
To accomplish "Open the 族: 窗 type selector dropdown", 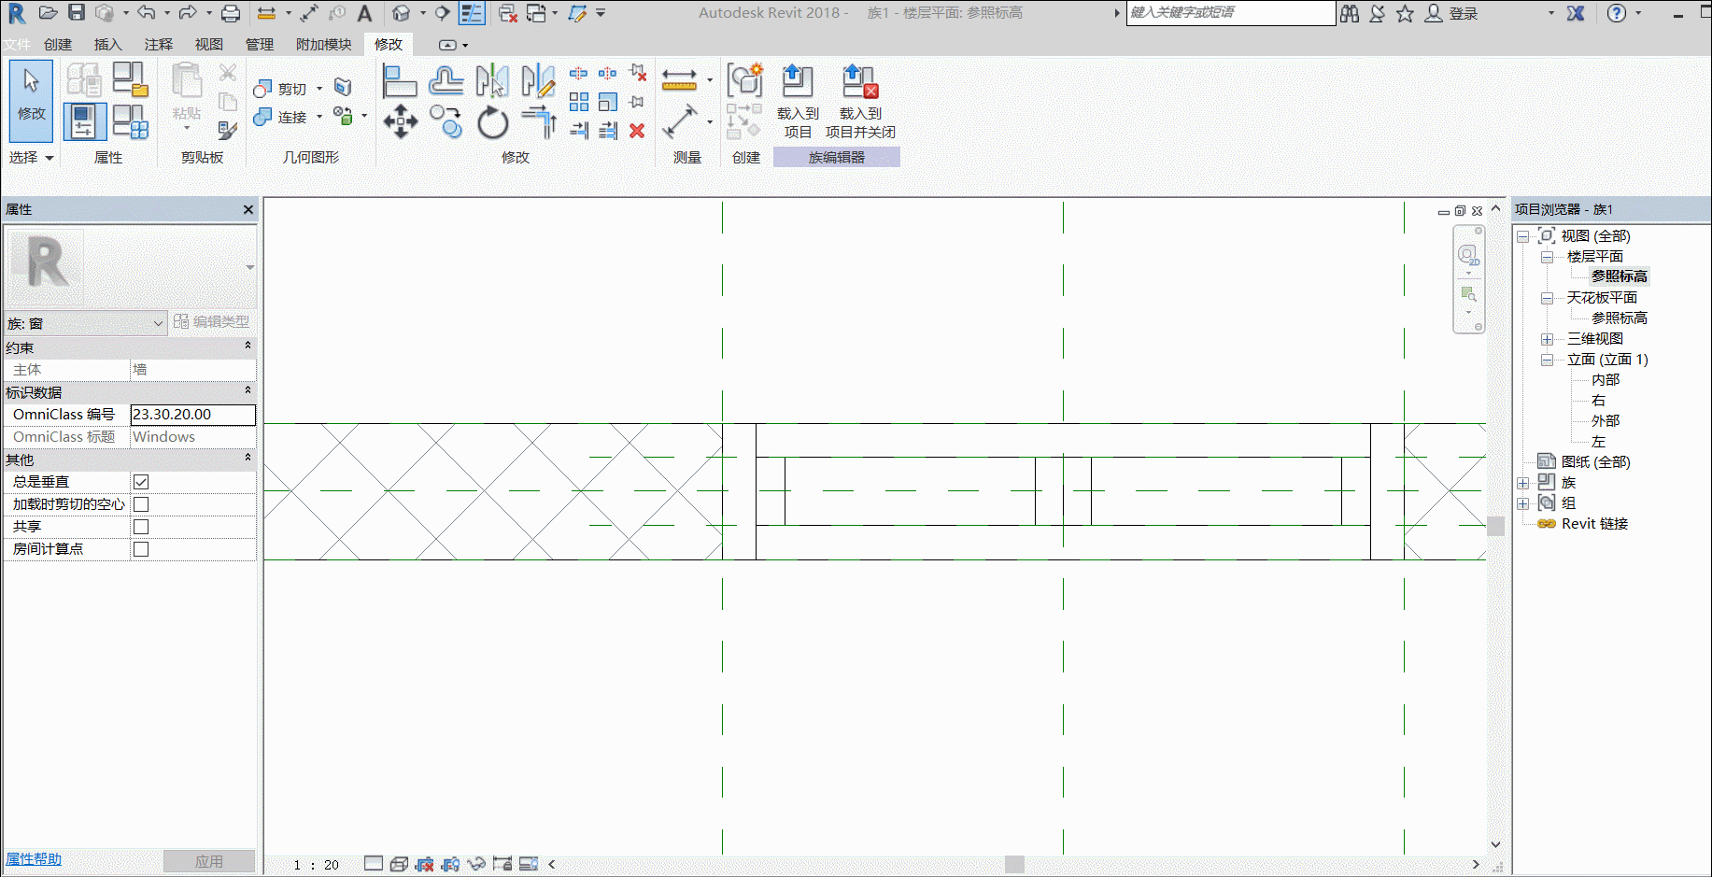I will tap(85, 323).
